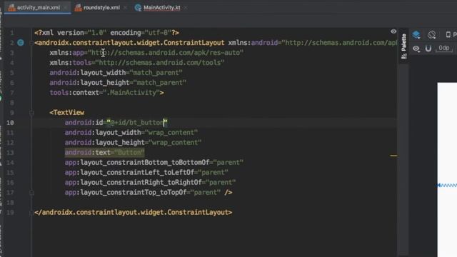Click the closing ConstraintLayout tag on line 19
Screen dimensions: 457x257
point(134,213)
